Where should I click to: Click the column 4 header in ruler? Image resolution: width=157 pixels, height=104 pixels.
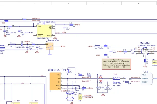tap(69, 3)
